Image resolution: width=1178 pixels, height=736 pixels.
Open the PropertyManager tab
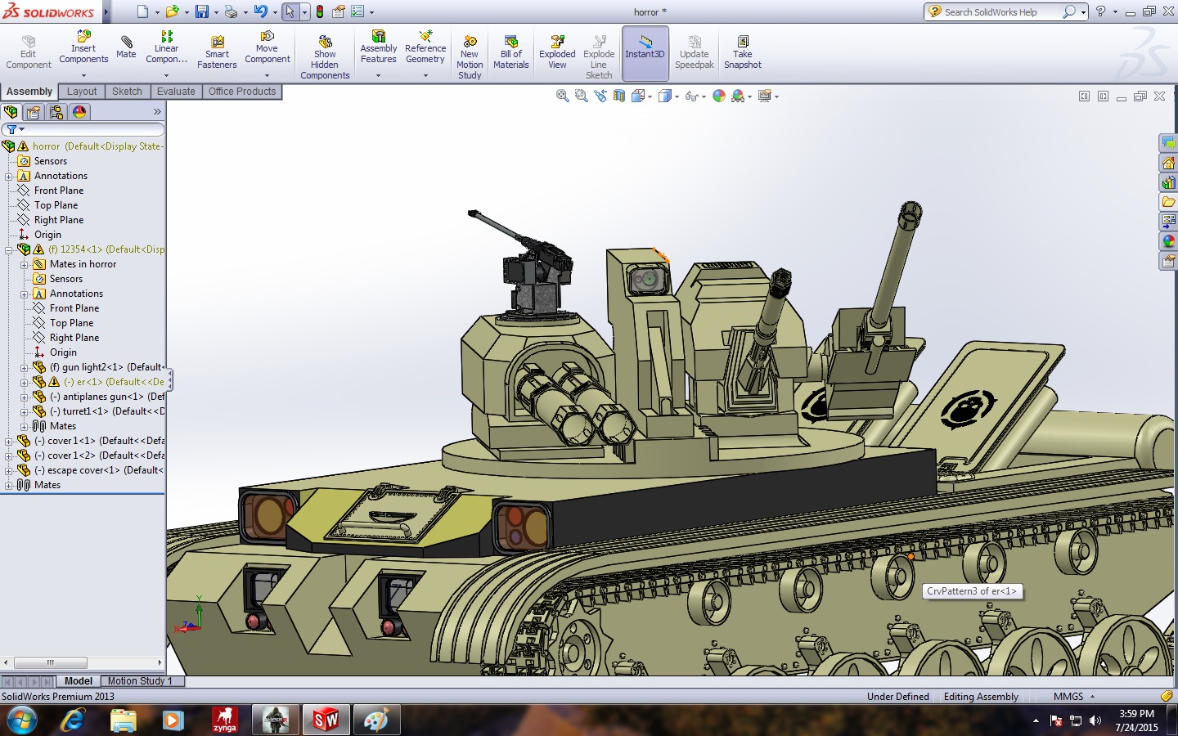click(34, 112)
